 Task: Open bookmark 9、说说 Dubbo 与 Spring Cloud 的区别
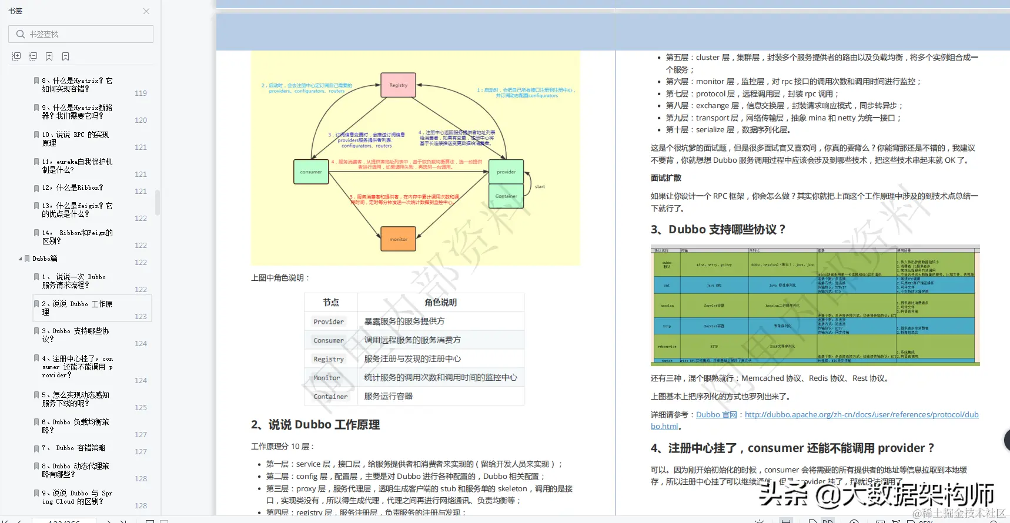pyautogui.click(x=77, y=497)
